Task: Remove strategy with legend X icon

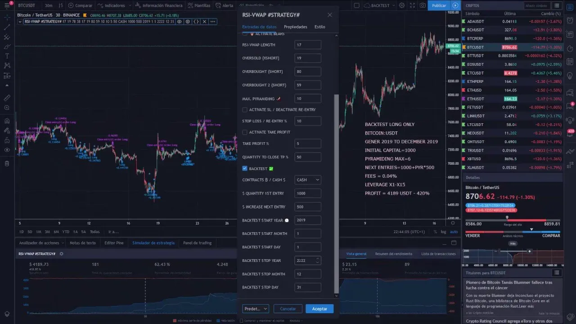Action: pyautogui.click(x=204, y=21)
